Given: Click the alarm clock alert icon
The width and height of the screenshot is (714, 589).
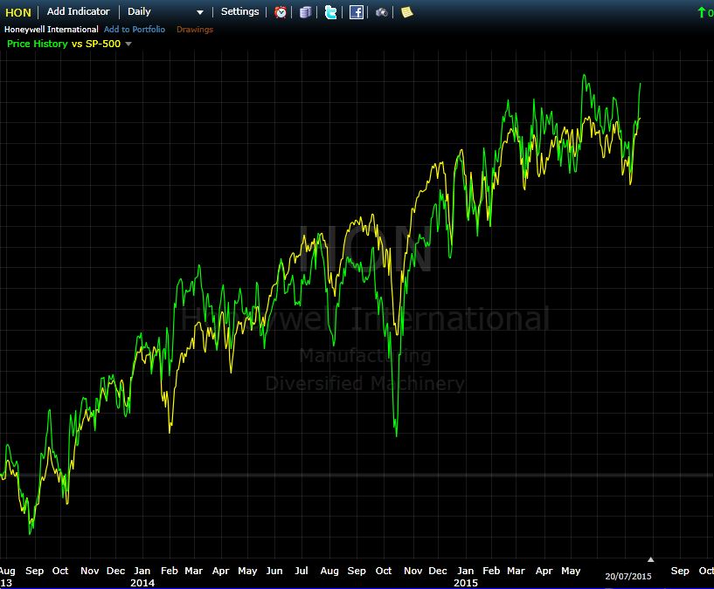Looking at the screenshot, I should (281, 12).
